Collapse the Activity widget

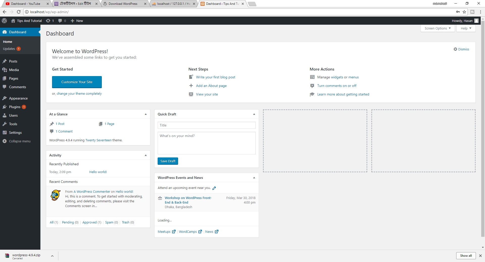[x=146, y=155]
